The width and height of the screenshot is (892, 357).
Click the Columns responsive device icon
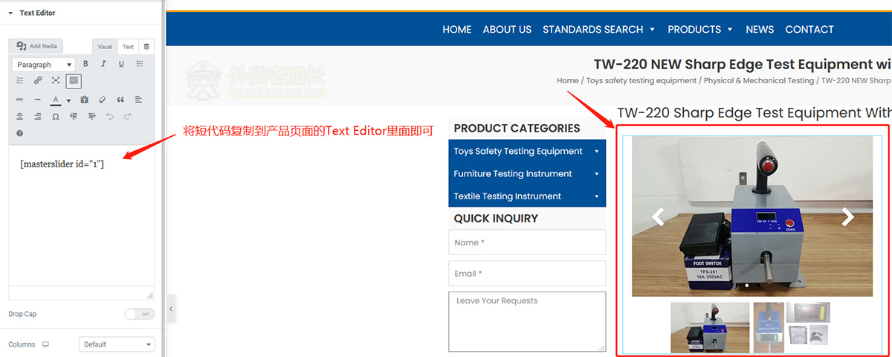[x=46, y=344]
